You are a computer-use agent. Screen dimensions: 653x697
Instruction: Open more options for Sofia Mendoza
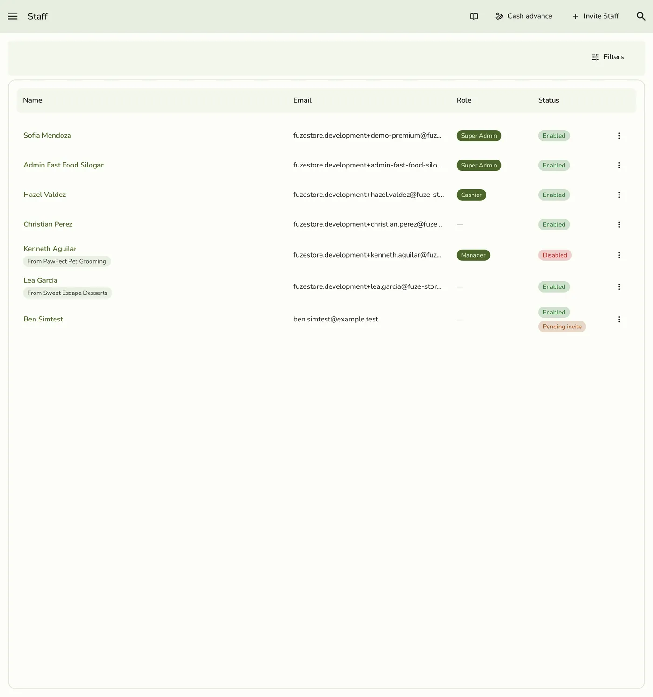[619, 136]
